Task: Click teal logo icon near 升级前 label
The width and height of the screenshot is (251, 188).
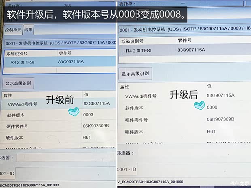Action: (73, 111)
